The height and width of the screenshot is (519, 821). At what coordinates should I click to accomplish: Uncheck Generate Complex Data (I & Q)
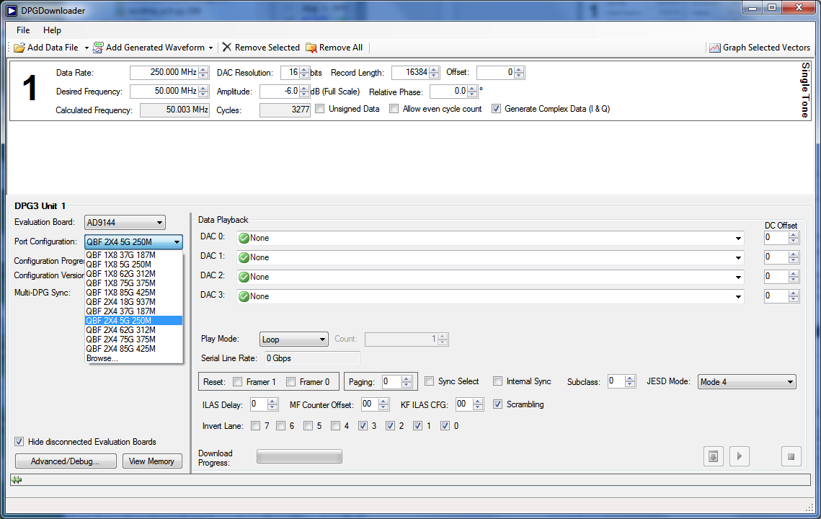pyautogui.click(x=496, y=109)
